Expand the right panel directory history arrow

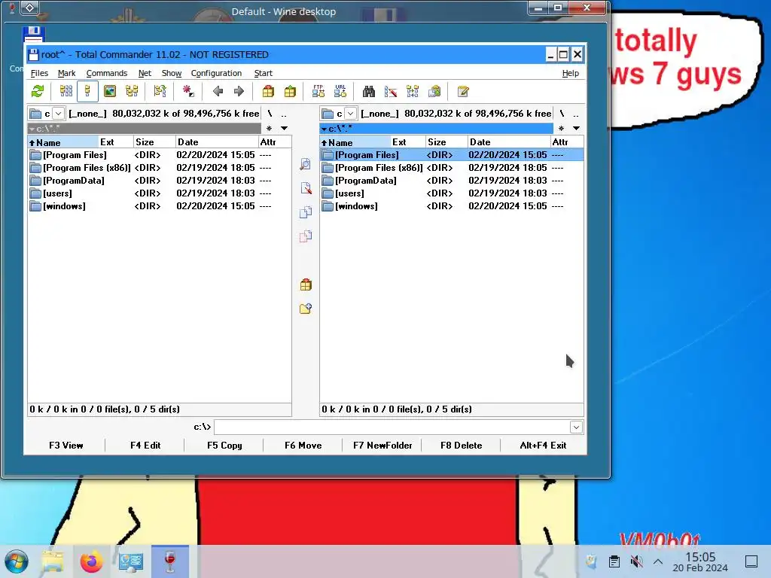(x=576, y=128)
